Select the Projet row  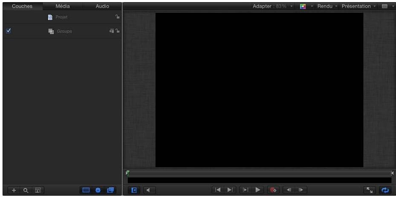pyautogui.click(x=62, y=17)
